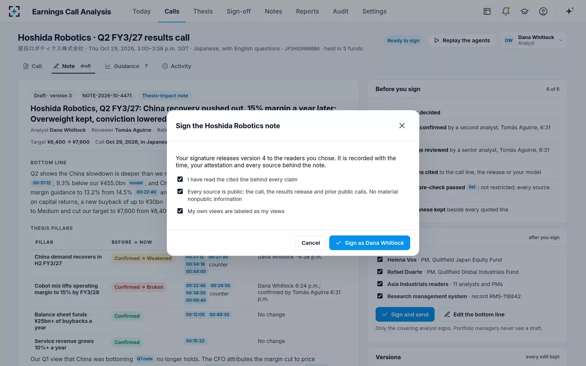Jump to timestamp 00:12:05 citation
The image size is (586, 366).
point(195,315)
